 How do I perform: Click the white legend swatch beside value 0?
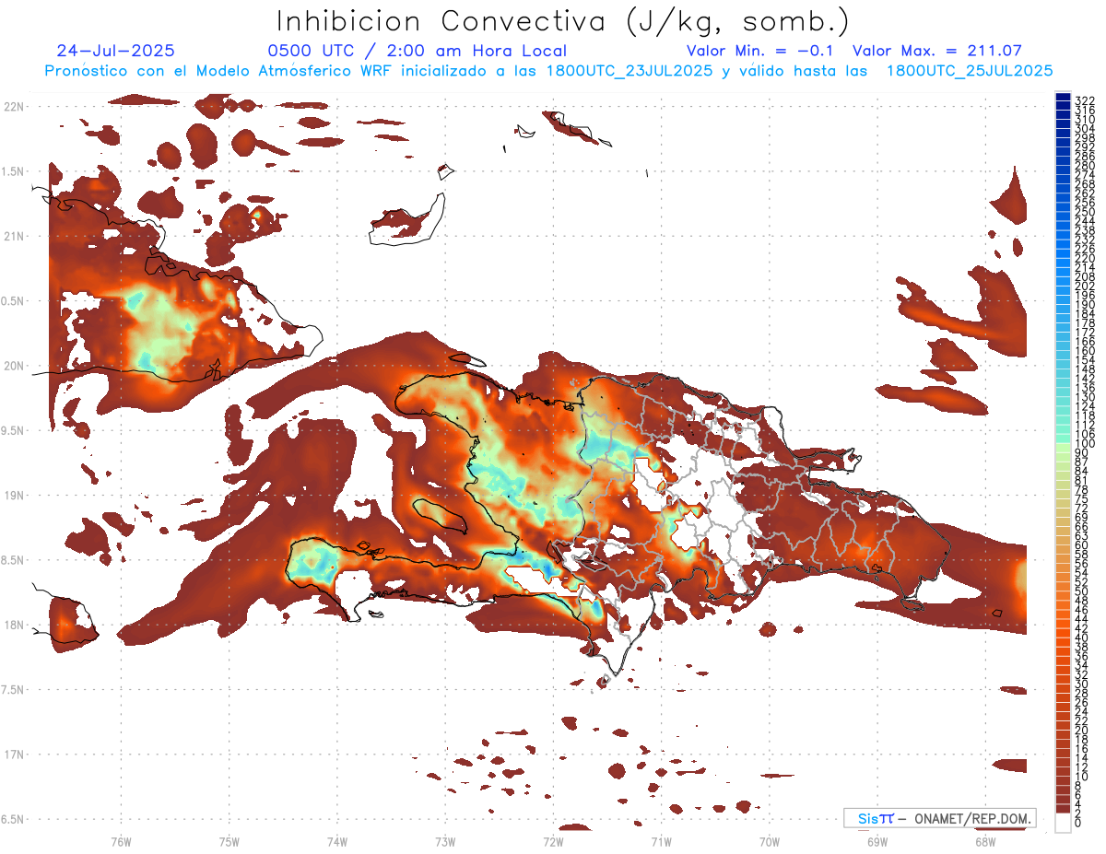(x=1063, y=823)
